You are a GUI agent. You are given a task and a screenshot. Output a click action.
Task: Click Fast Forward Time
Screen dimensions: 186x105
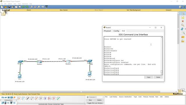click(x=34, y=94)
